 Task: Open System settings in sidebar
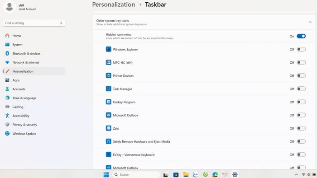click(34, 45)
